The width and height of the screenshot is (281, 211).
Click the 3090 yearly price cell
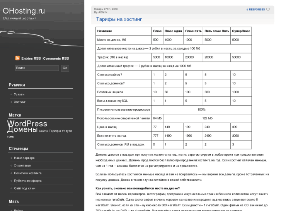click(x=241, y=136)
